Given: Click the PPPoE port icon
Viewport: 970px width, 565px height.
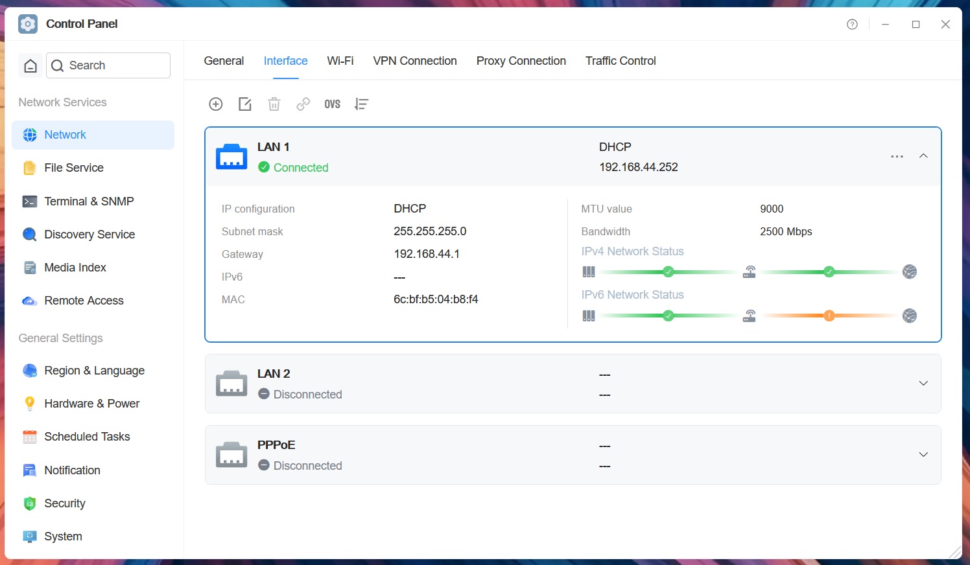Looking at the screenshot, I should coord(231,454).
